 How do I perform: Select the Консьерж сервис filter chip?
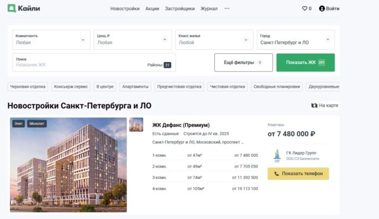(x=71, y=86)
